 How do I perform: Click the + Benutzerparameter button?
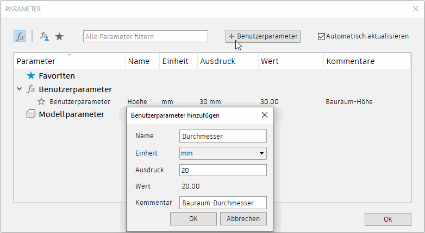coord(263,36)
